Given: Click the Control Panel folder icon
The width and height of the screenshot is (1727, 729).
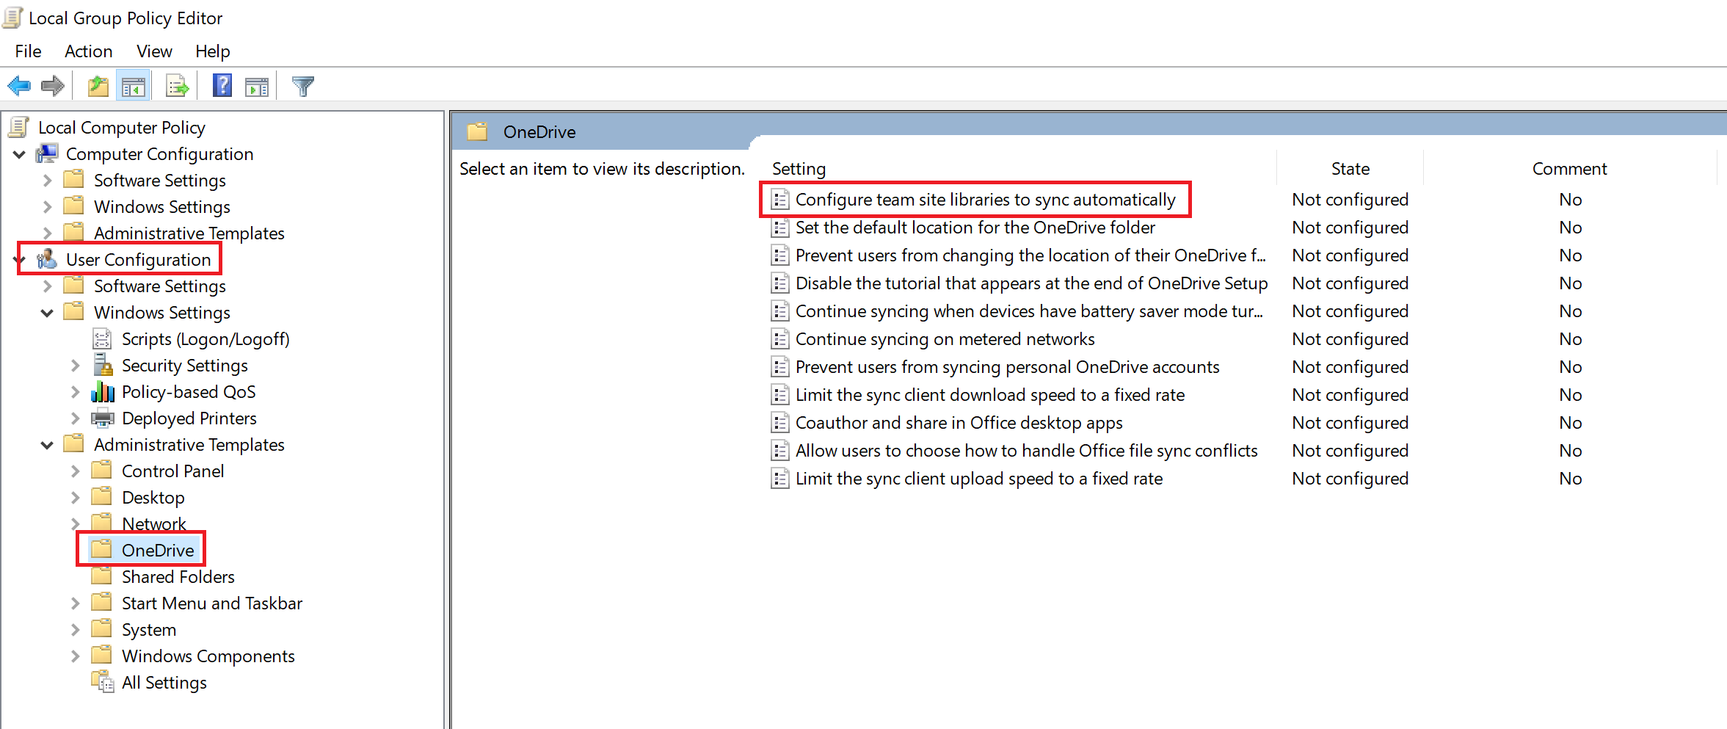Looking at the screenshot, I should [x=101, y=470].
